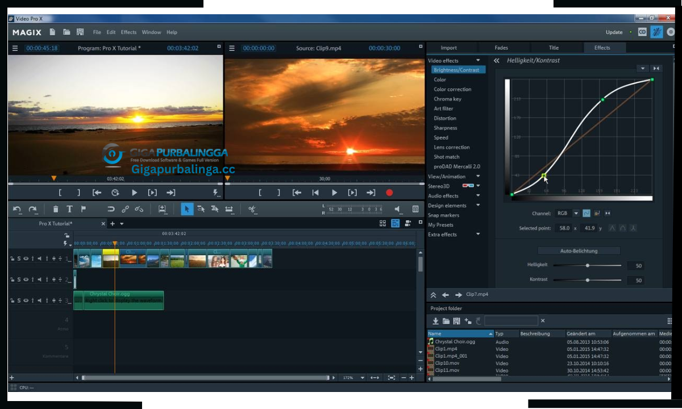Open the RGB Channel dropdown
This screenshot has width=682, height=409.
(576, 213)
